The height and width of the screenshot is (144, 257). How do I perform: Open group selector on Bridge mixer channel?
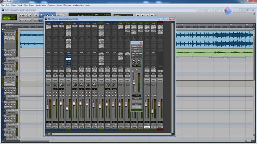(x=88, y=80)
